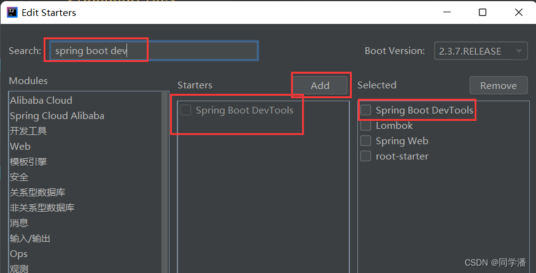Toggle the Lombok checkbox
The height and width of the screenshot is (273, 536).
[x=365, y=126]
